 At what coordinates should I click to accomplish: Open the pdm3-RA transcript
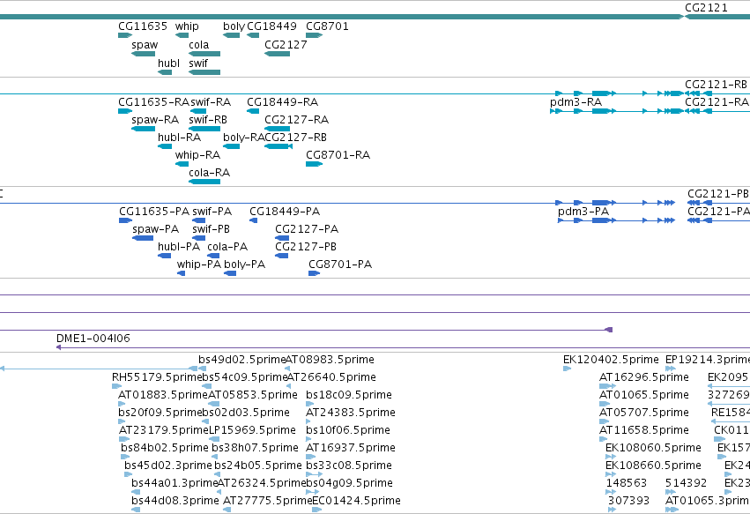tap(617, 111)
